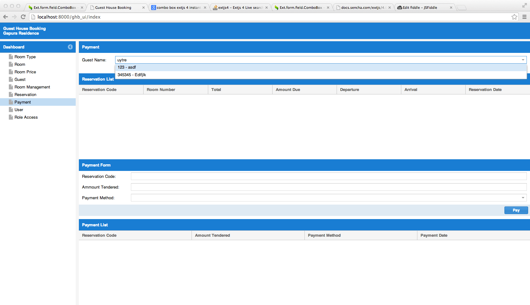Click the Guest page icon in sidebar
Image resolution: width=530 pixels, height=305 pixels.
11,79
